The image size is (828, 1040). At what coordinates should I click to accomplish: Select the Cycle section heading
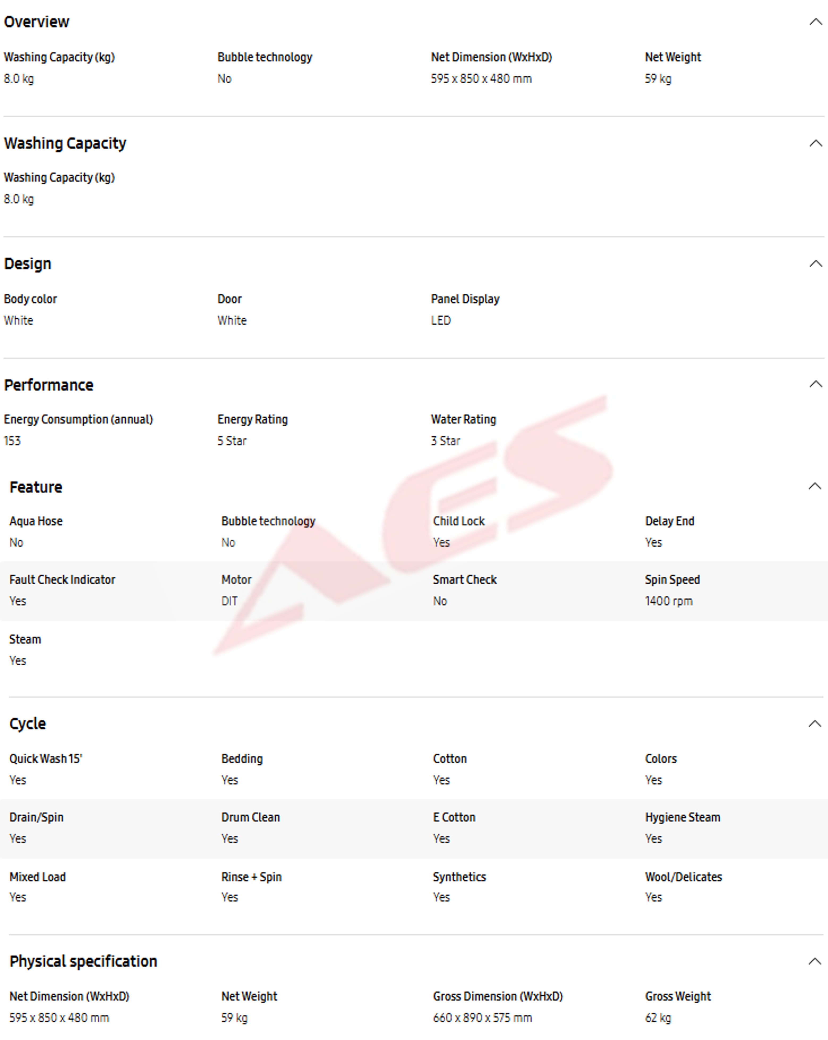[x=28, y=724]
